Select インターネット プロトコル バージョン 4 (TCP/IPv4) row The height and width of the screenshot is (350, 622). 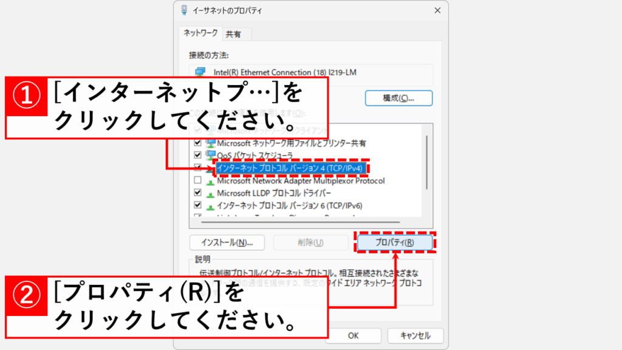290,168
